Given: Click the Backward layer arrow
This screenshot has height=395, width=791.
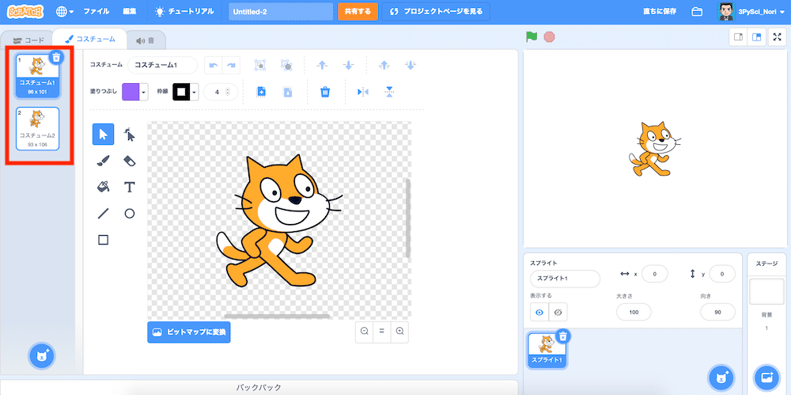Looking at the screenshot, I should coord(348,65).
